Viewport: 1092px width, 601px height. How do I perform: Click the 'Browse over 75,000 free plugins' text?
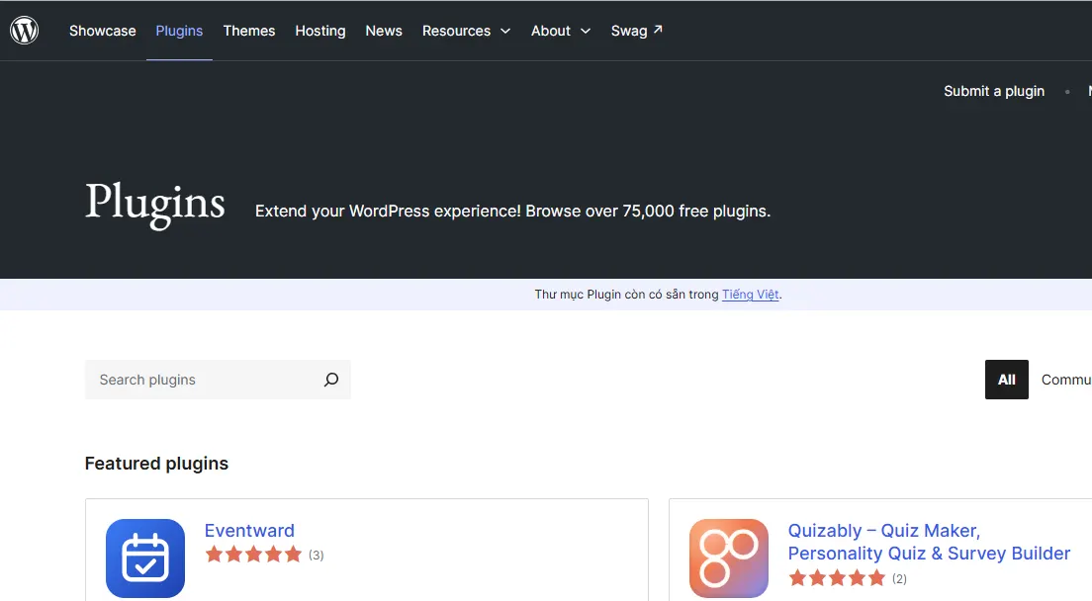648,211
